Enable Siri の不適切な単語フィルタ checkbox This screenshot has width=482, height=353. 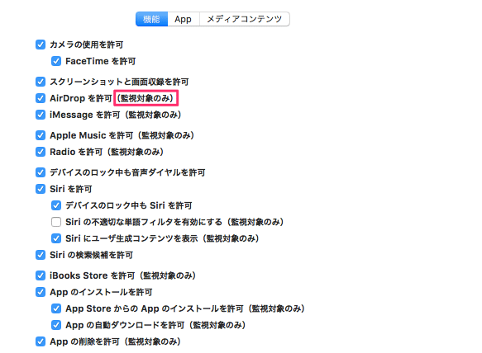point(56,222)
